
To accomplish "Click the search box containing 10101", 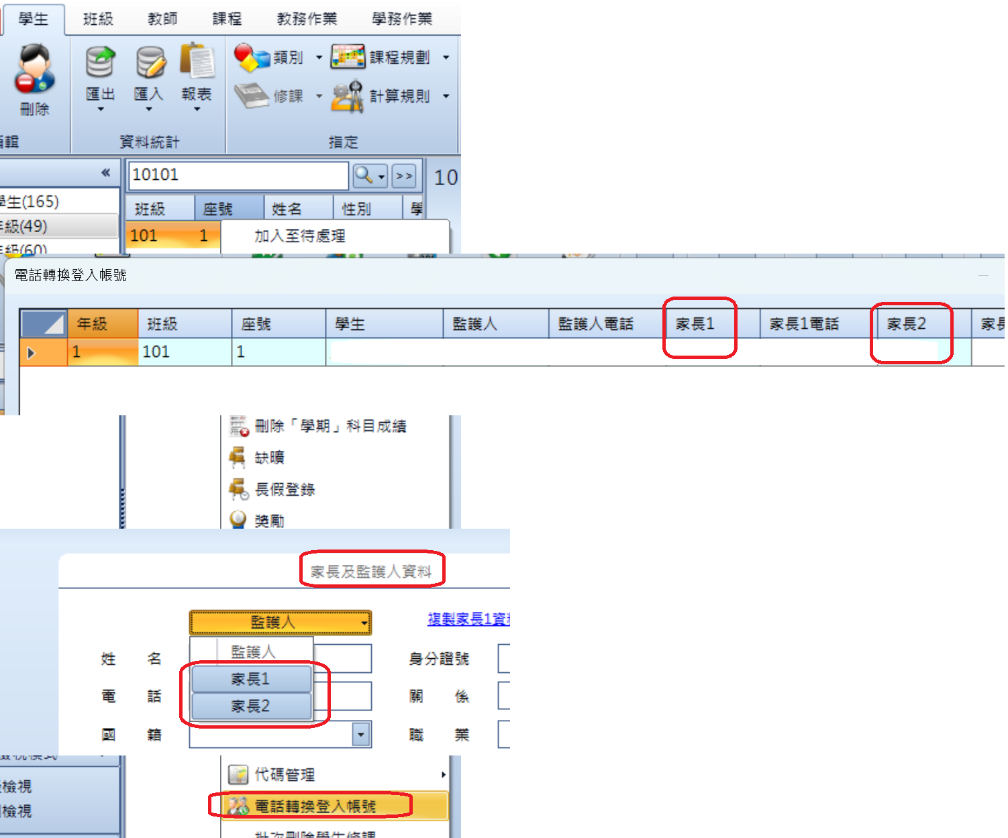I will tap(238, 175).
